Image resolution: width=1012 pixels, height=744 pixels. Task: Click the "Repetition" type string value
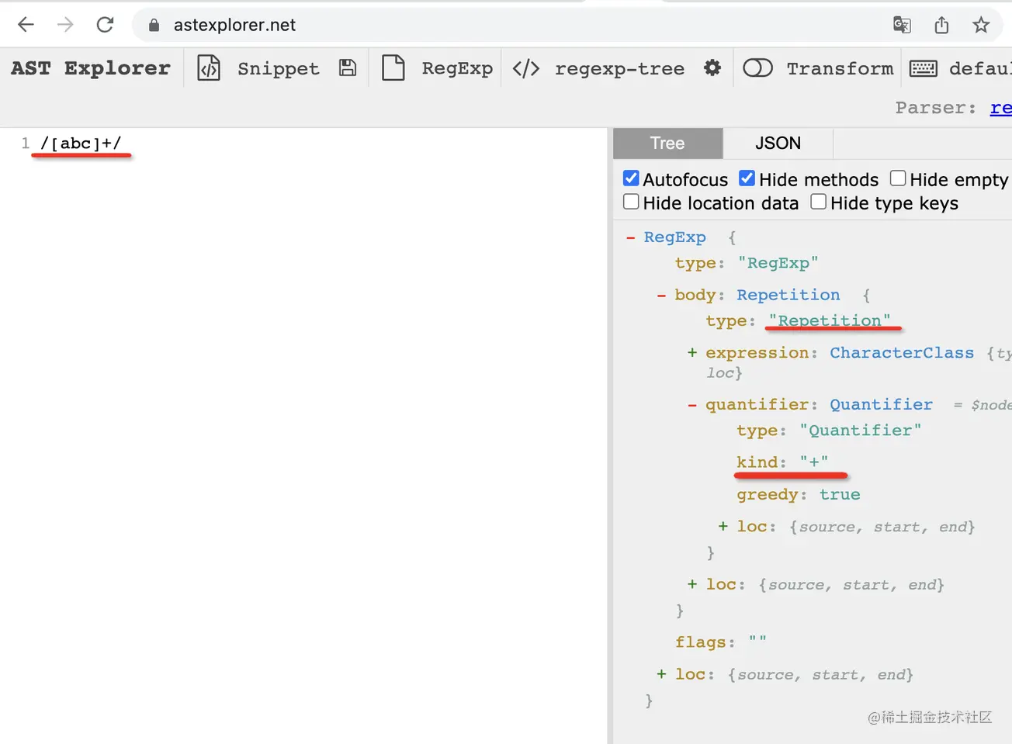[x=830, y=321]
